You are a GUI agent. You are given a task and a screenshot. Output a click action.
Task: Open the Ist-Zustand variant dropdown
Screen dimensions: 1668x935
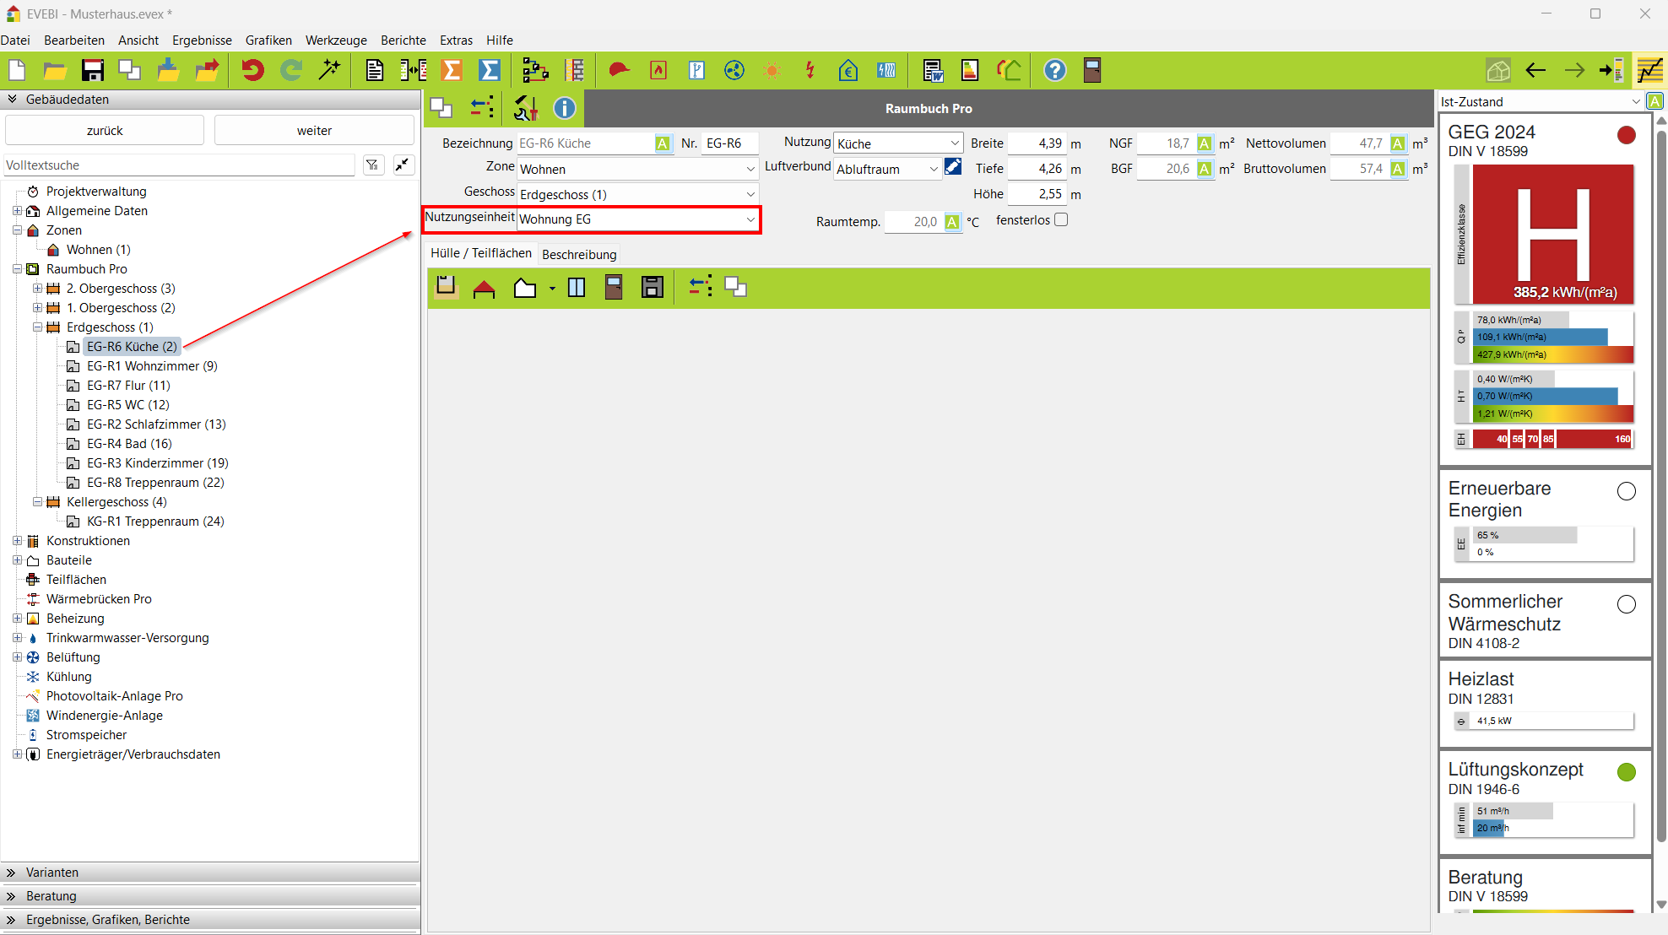1635,101
